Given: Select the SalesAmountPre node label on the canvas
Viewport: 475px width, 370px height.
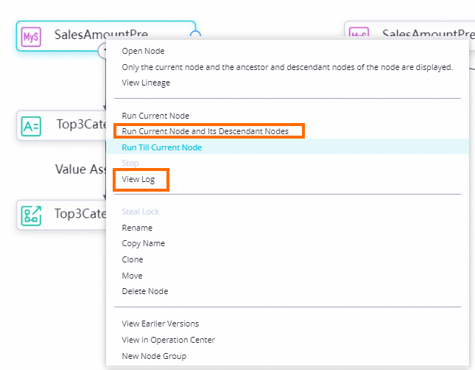Looking at the screenshot, I should 101,34.
